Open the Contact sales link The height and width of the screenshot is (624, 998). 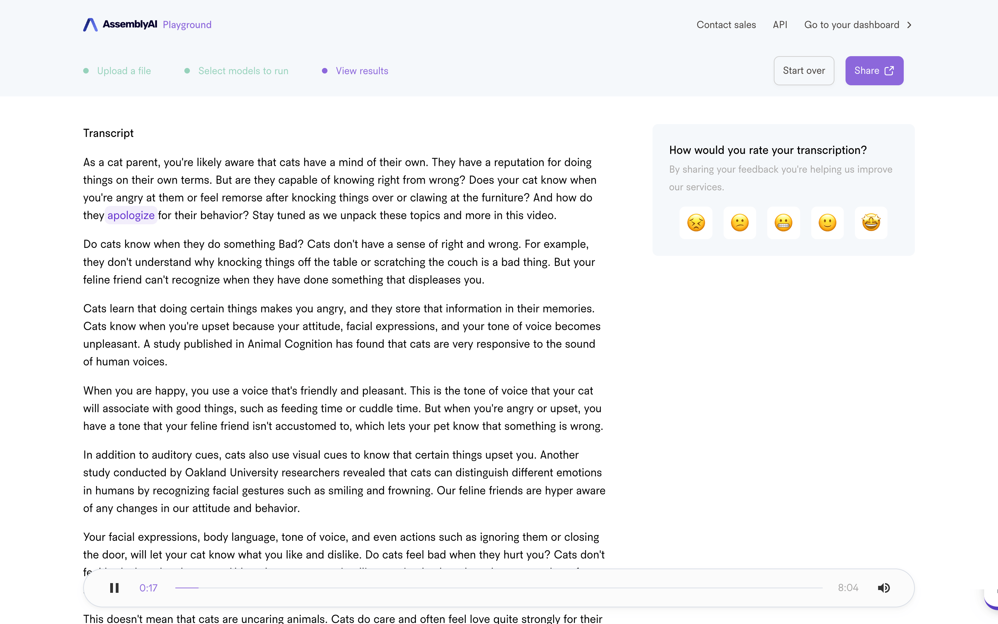(x=726, y=25)
